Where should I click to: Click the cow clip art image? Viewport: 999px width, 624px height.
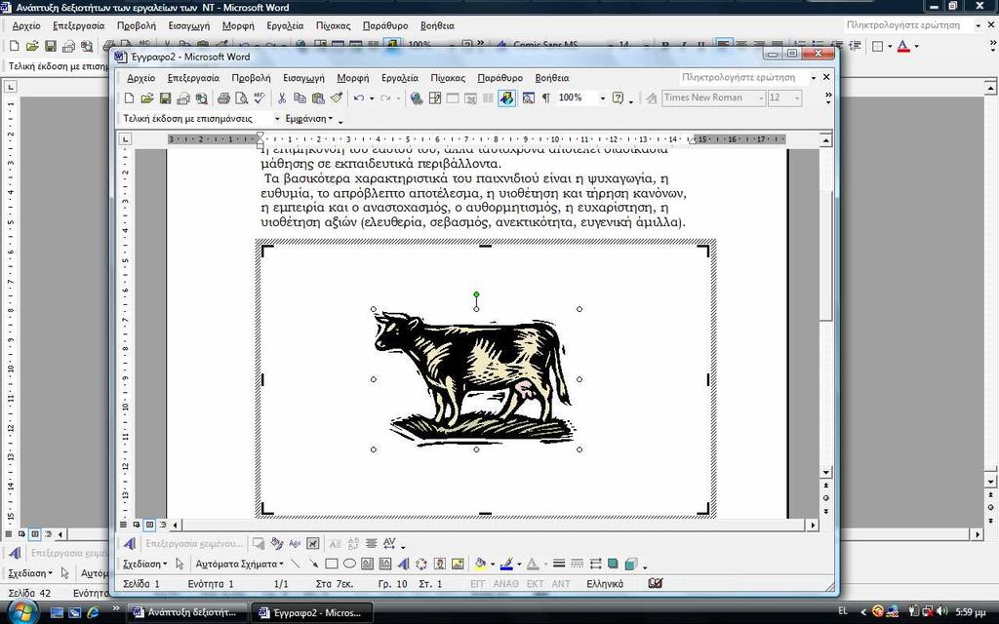click(x=476, y=379)
